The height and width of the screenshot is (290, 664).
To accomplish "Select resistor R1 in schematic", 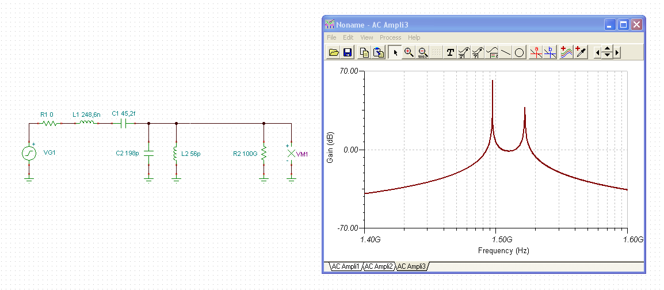I will coord(49,123).
